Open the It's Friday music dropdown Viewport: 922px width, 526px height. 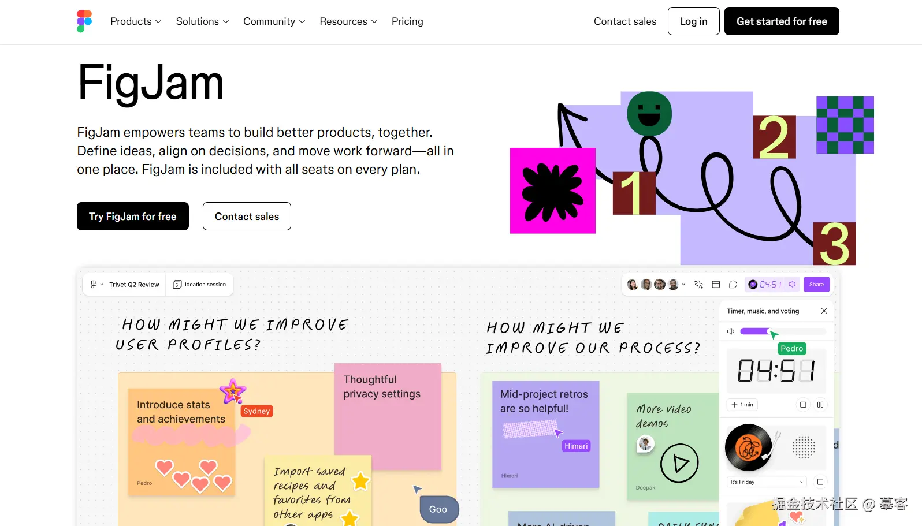[767, 482]
